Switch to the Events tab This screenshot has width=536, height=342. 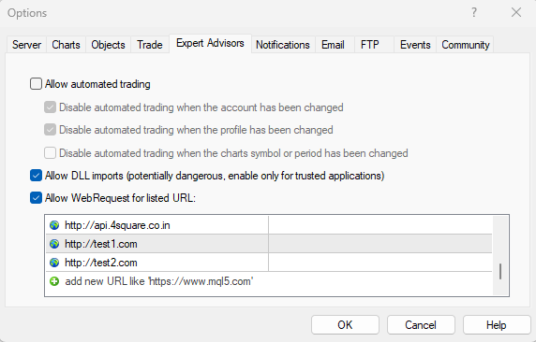tap(415, 45)
